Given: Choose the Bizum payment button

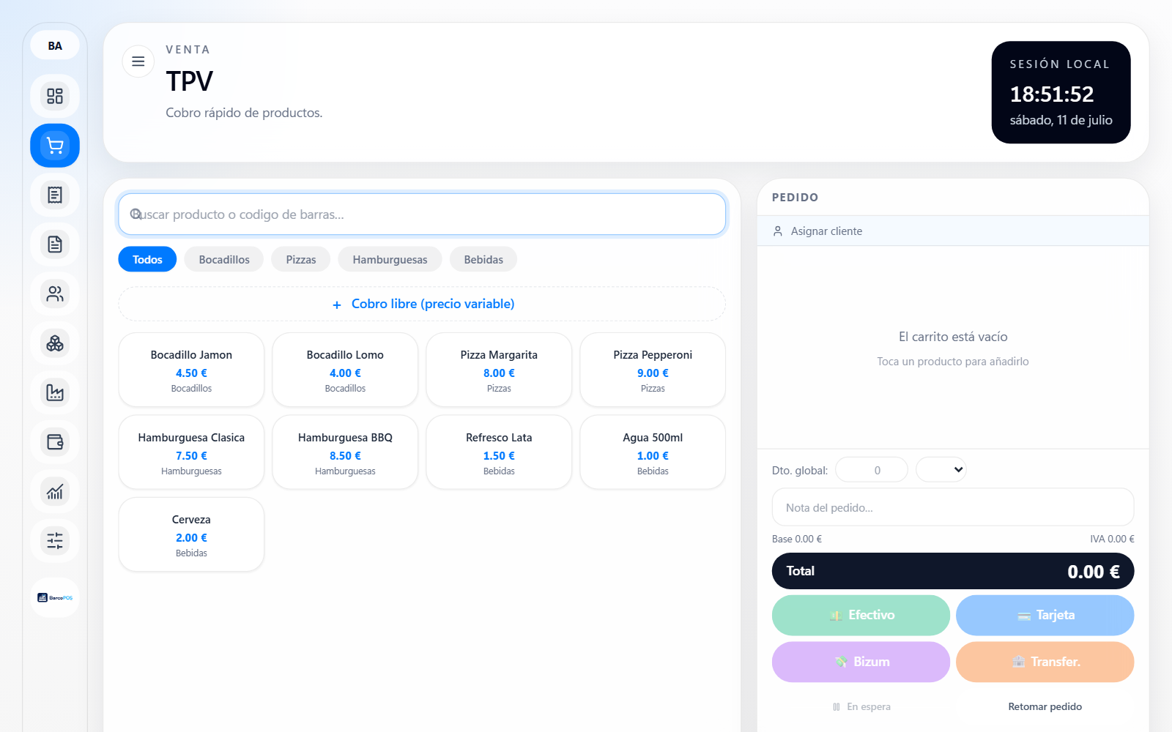Looking at the screenshot, I should point(861,662).
